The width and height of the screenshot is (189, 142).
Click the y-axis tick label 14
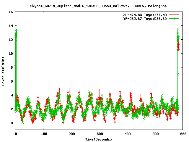point(11,26)
